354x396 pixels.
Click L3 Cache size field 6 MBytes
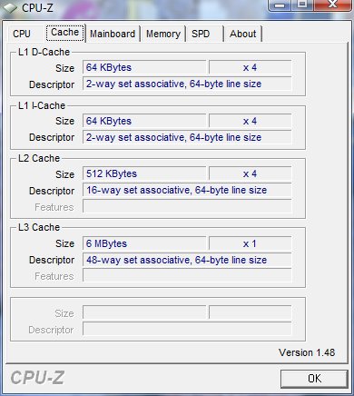[x=144, y=243]
